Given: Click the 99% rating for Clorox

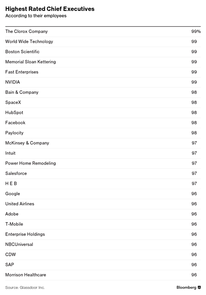Looking at the screenshot, I should [x=196, y=31].
